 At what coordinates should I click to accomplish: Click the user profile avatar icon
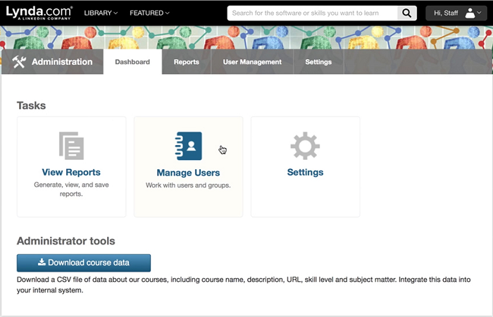click(x=470, y=13)
